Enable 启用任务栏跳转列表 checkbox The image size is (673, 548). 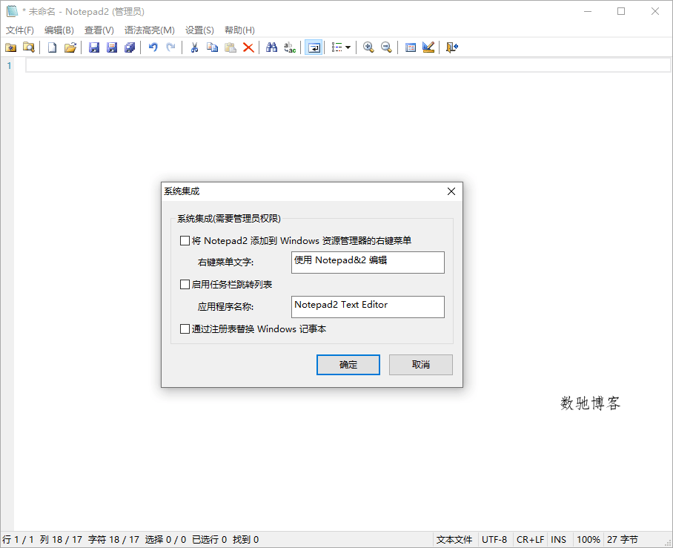tap(185, 284)
